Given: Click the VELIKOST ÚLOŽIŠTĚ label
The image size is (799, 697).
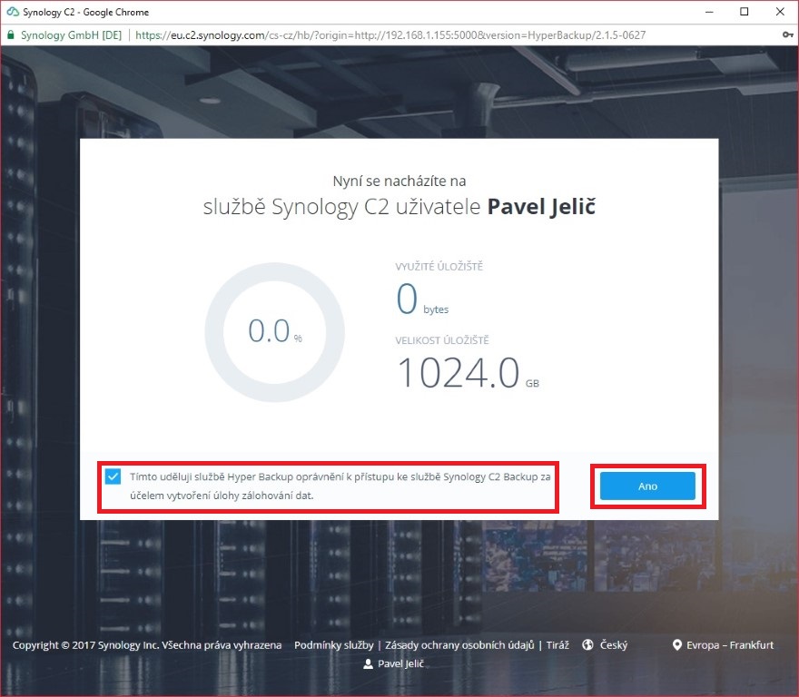Looking at the screenshot, I should [442, 340].
